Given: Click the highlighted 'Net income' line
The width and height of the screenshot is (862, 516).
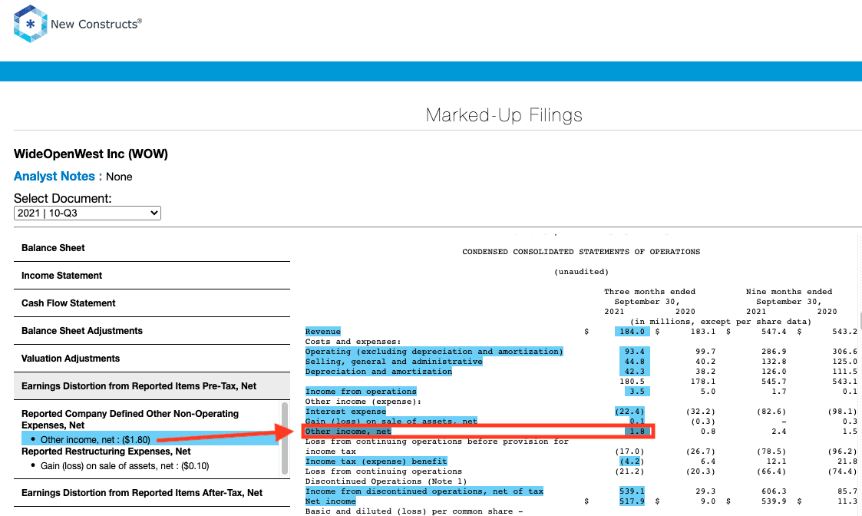Looking at the screenshot, I should coord(330,501).
